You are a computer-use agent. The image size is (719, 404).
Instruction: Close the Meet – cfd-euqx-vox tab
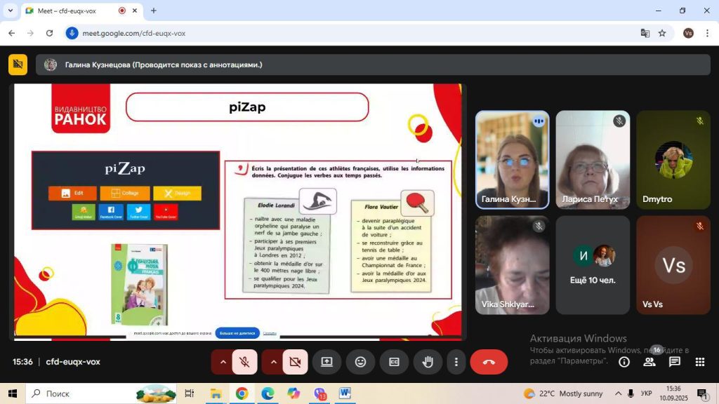135,11
